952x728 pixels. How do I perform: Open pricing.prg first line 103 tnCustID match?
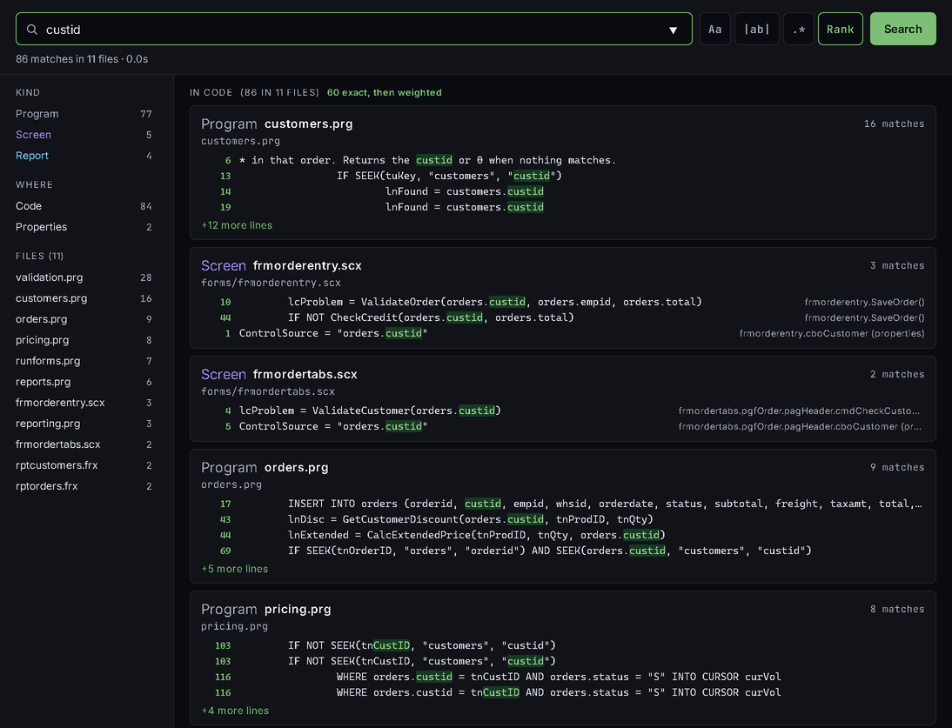(x=563, y=645)
